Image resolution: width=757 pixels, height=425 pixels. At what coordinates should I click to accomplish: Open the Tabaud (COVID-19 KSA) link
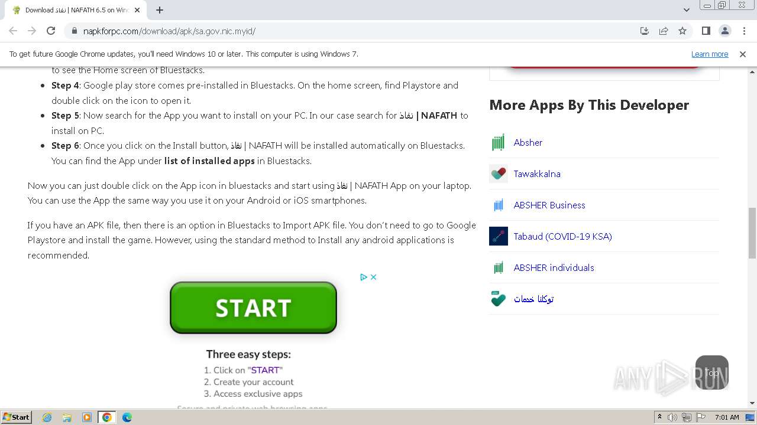[x=563, y=237]
